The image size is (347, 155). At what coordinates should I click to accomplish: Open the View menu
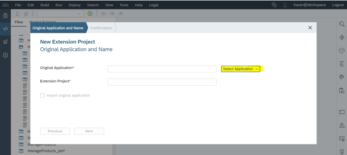click(109, 5)
